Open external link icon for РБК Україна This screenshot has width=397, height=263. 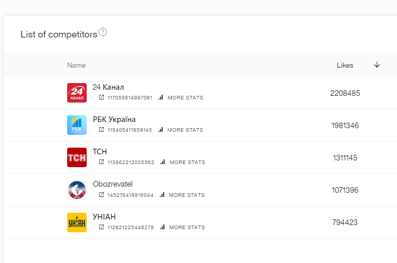[x=101, y=130]
